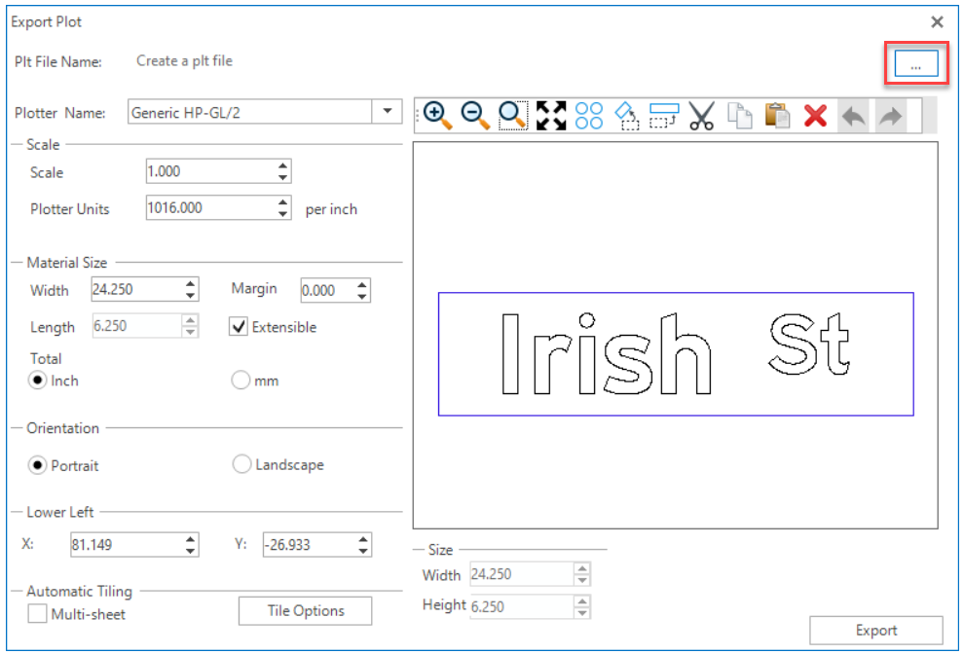Select the Zoom to Window icon

[513, 115]
